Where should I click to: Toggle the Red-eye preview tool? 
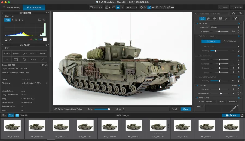[x=173, y=8]
